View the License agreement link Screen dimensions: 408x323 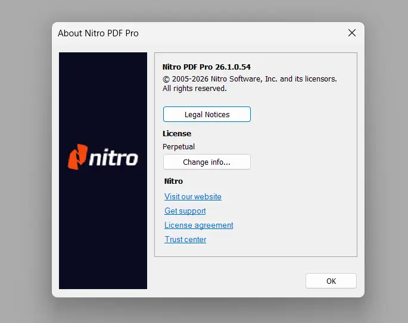click(x=199, y=225)
